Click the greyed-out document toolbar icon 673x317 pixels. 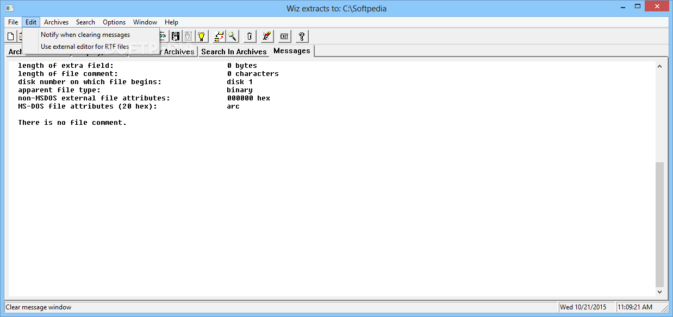pos(189,36)
